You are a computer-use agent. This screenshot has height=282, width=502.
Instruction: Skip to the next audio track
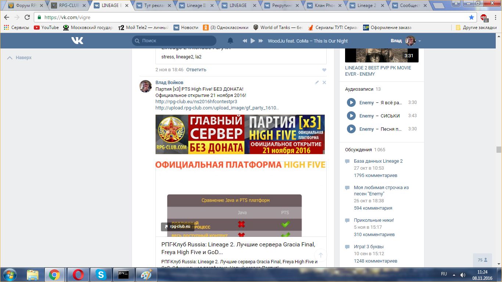261,41
